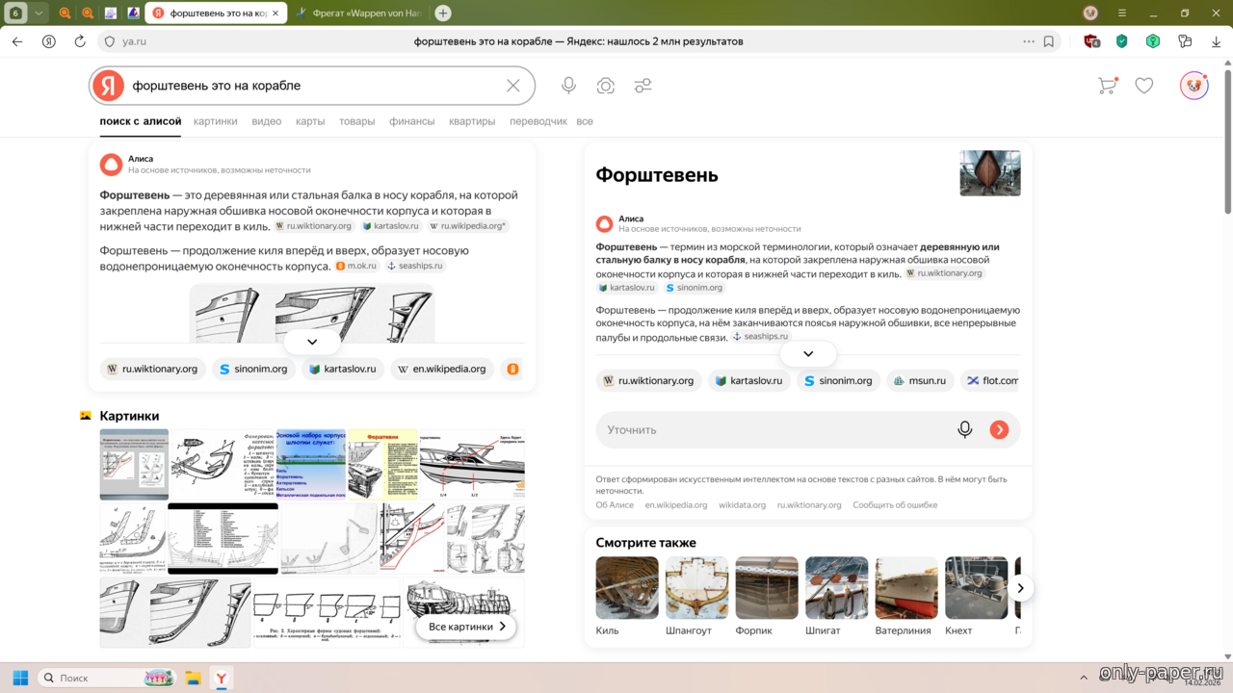The width and height of the screenshot is (1233, 693).
Task: Open the Windows Start menu
Action: tap(20, 678)
